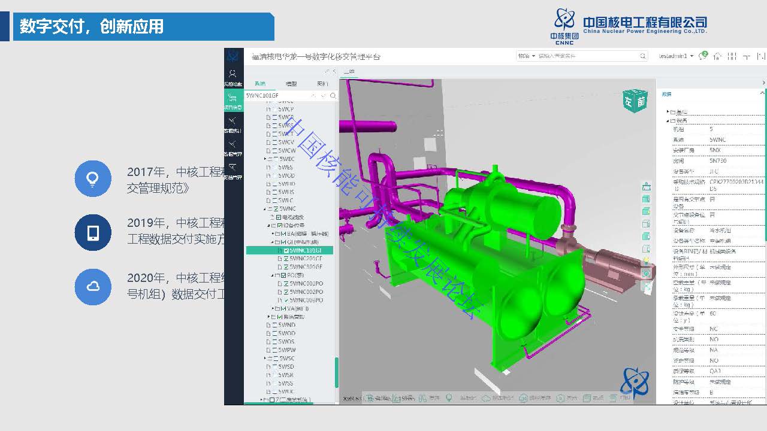
Task: Switch to the second tab in tree panel
Action: tap(291, 84)
